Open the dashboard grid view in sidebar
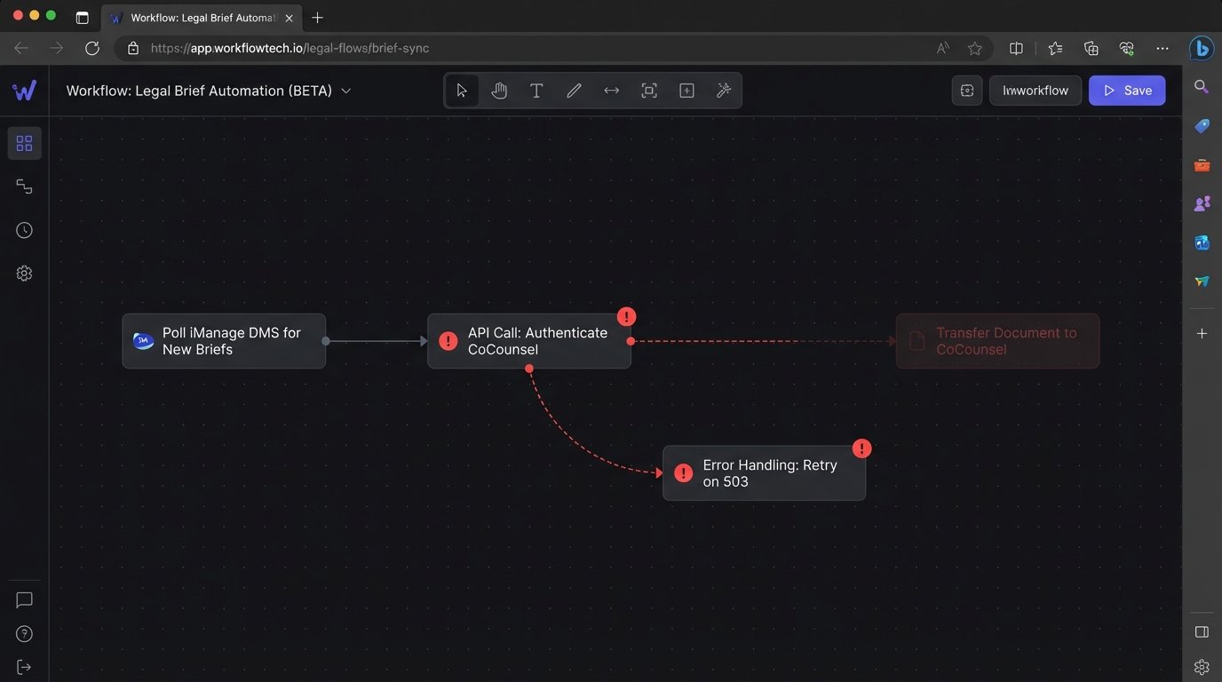 [24, 143]
